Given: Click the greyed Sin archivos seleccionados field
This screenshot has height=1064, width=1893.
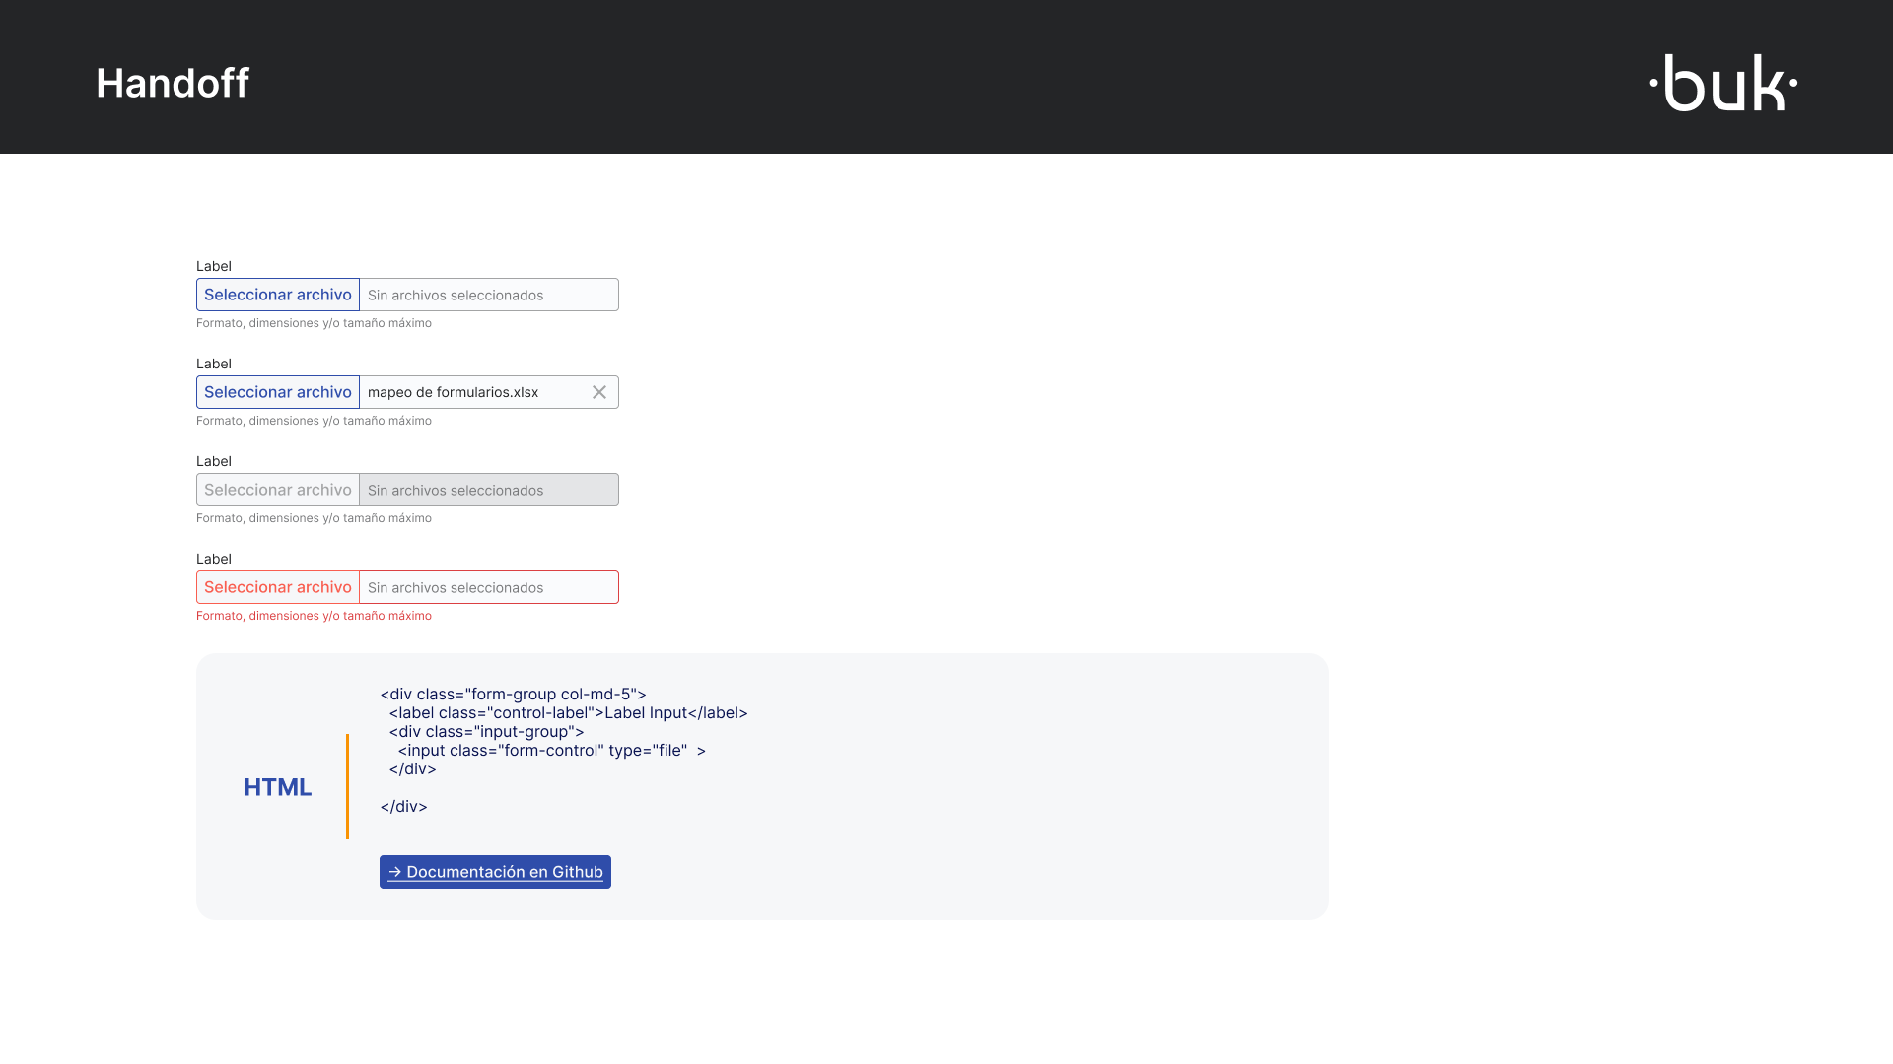Looking at the screenshot, I should coord(488,490).
